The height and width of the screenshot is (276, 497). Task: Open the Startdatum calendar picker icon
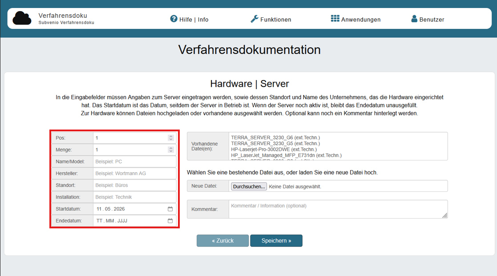coord(170,209)
